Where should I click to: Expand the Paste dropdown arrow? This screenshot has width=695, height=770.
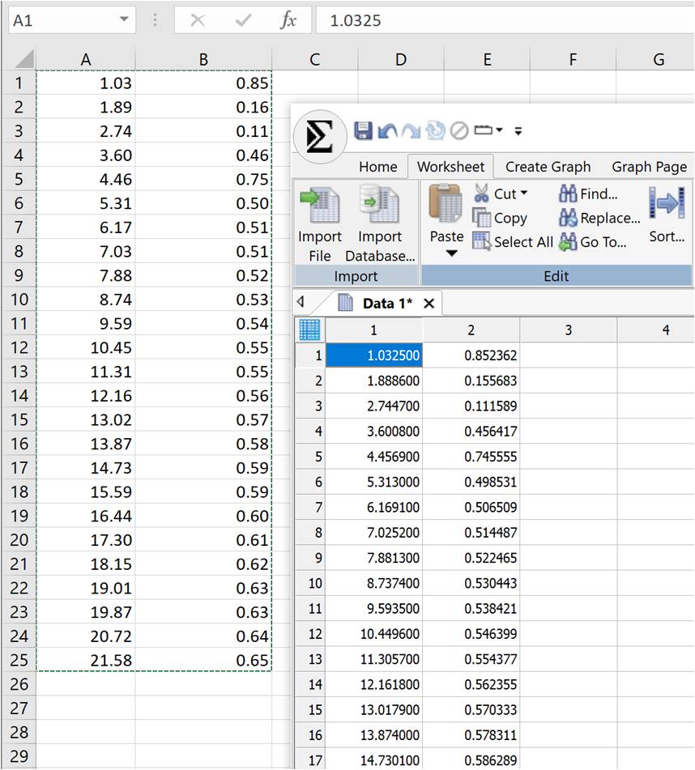click(x=452, y=253)
